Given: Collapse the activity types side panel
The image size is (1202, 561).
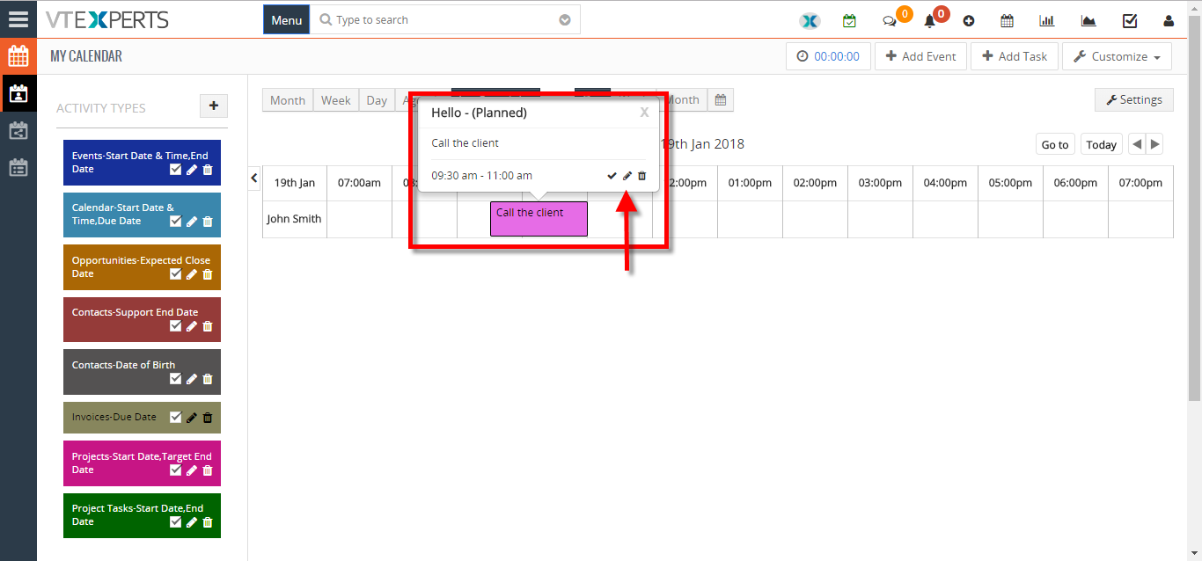Looking at the screenshot, I should pos(254,178).
